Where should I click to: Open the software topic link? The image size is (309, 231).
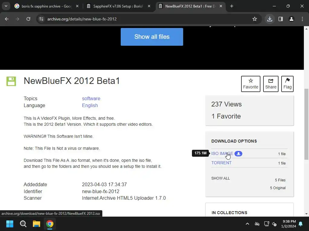click(x=91, y=98)
